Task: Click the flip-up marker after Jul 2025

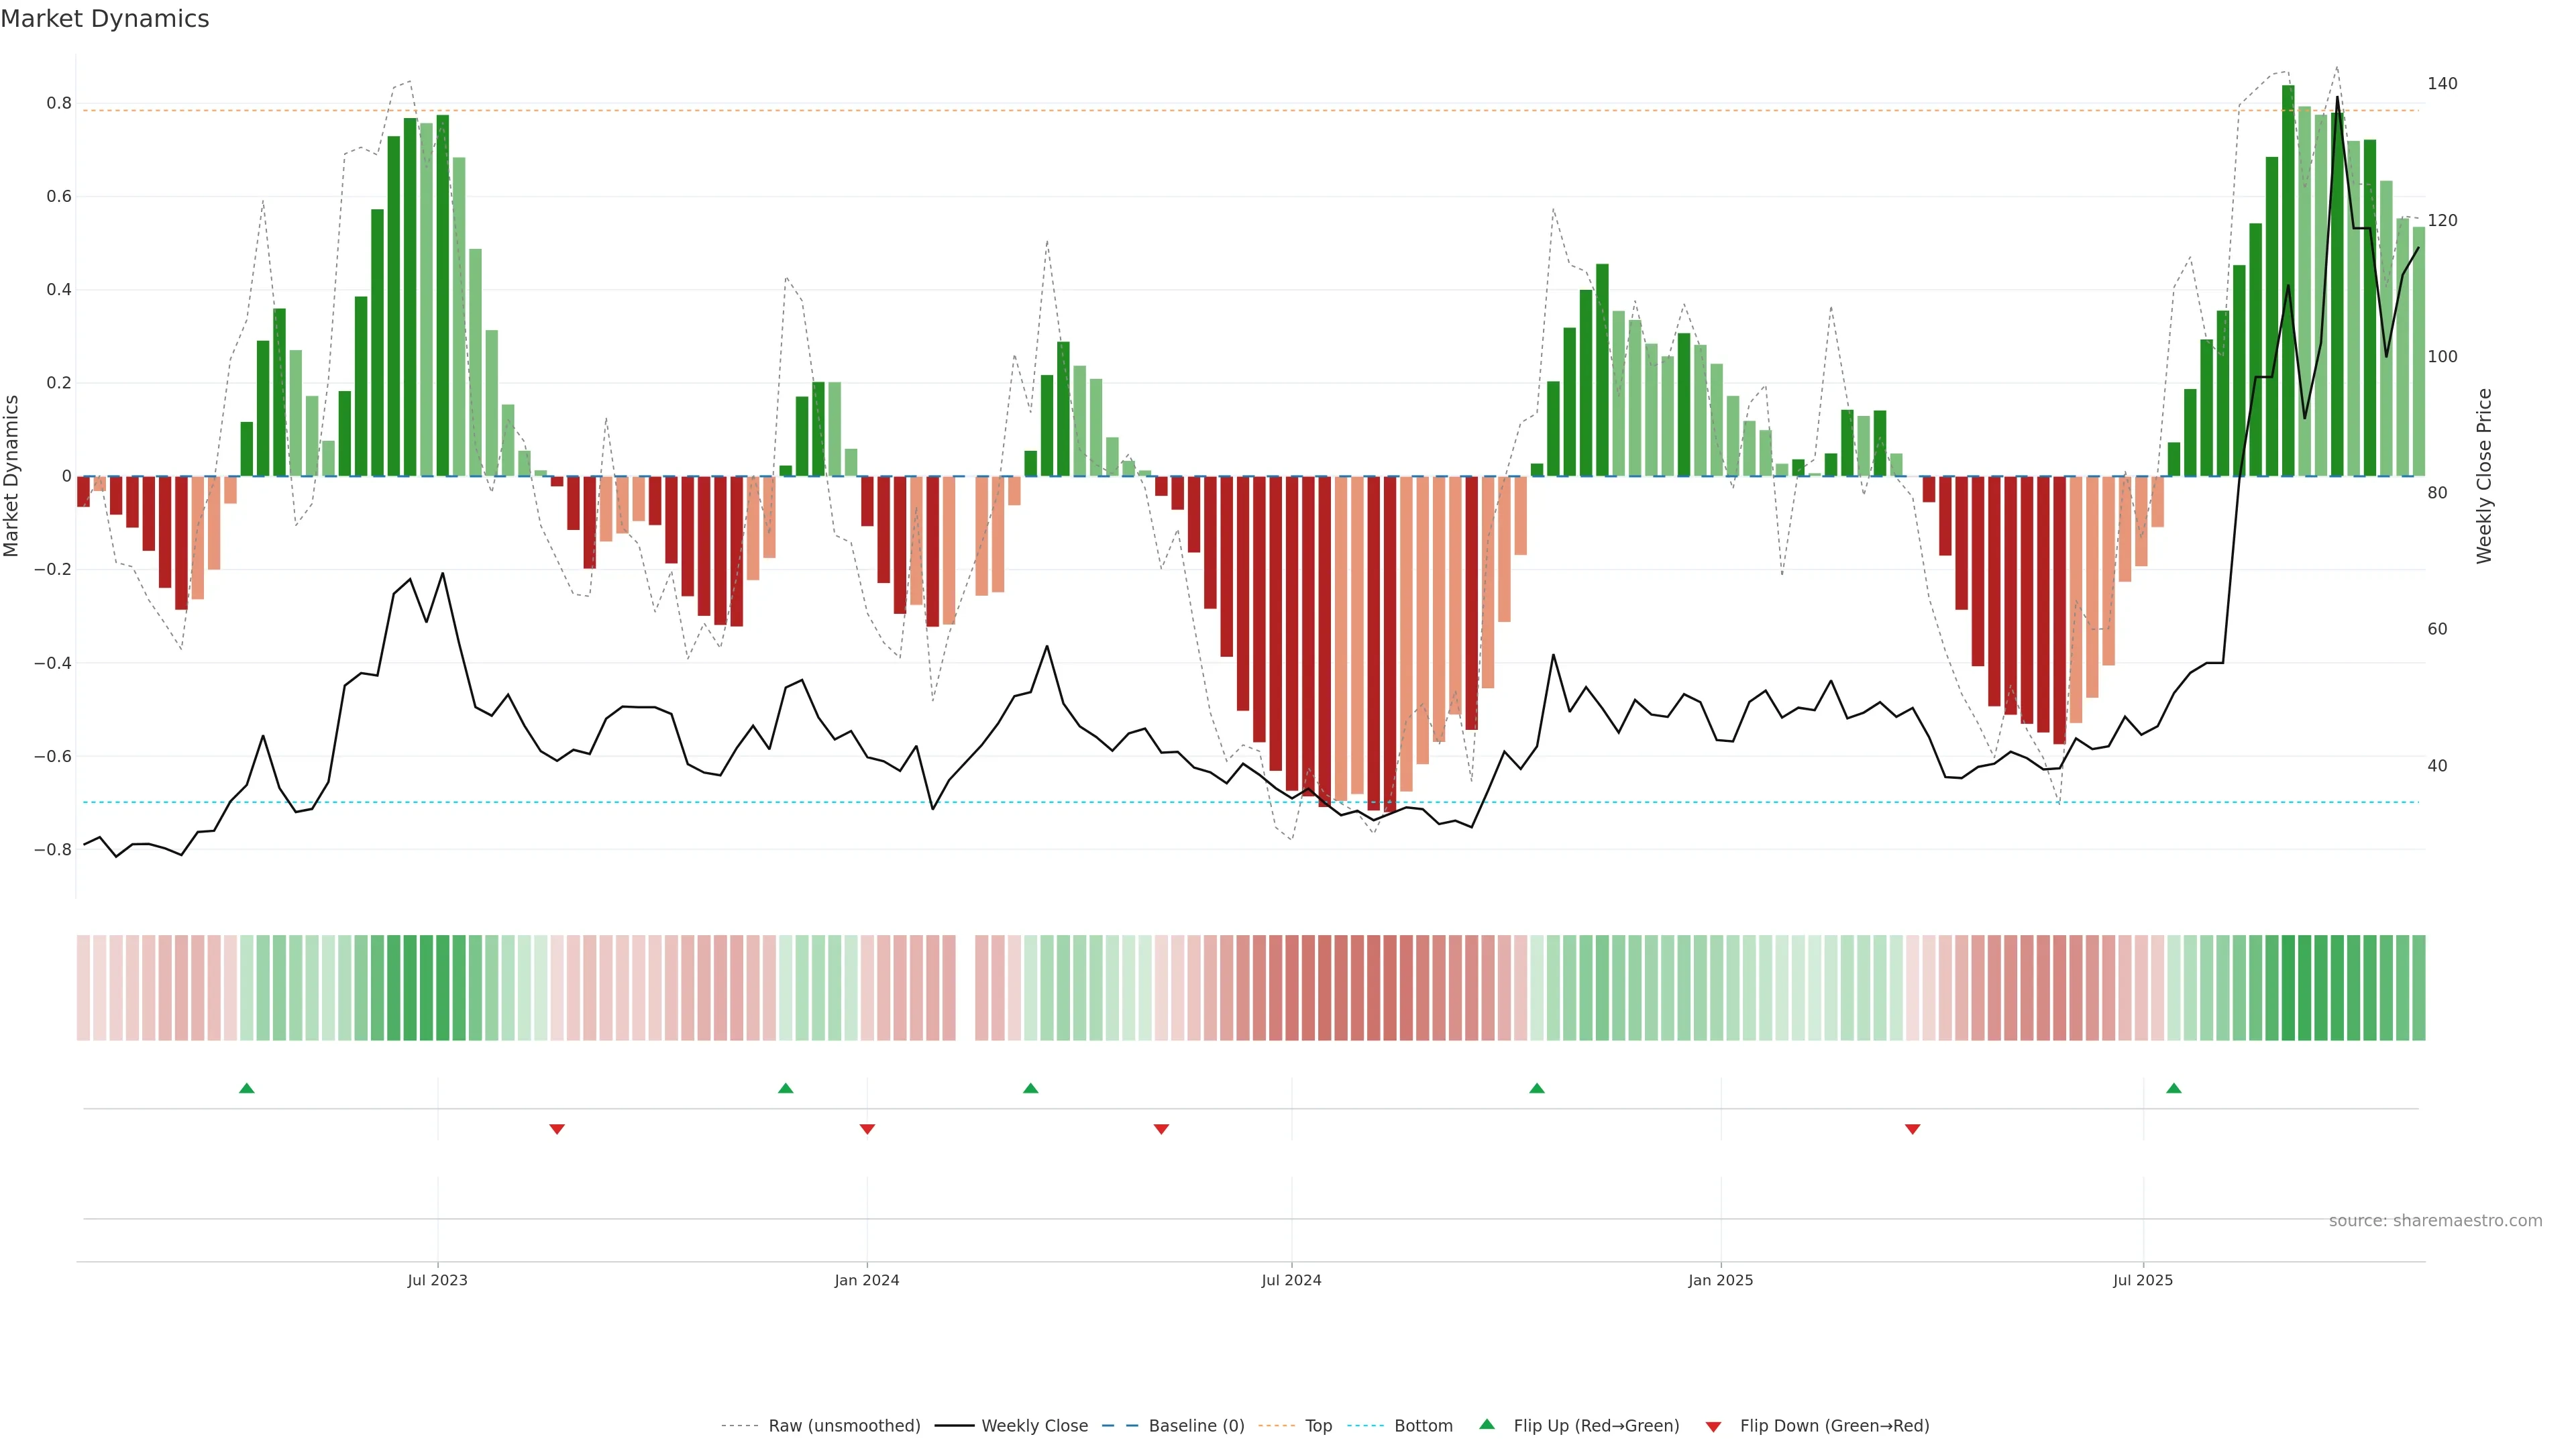Action: click(2174, 1088)
